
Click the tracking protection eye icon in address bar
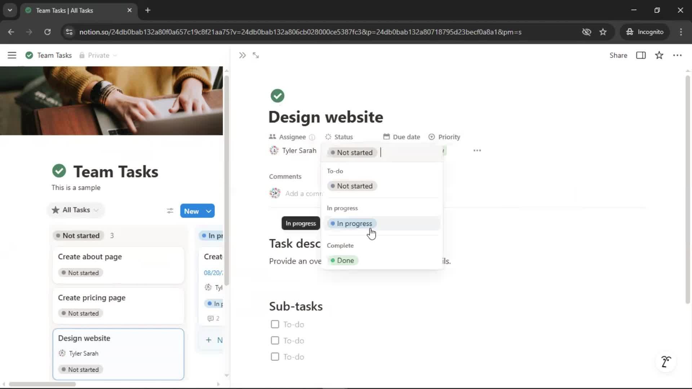[586, 32]
